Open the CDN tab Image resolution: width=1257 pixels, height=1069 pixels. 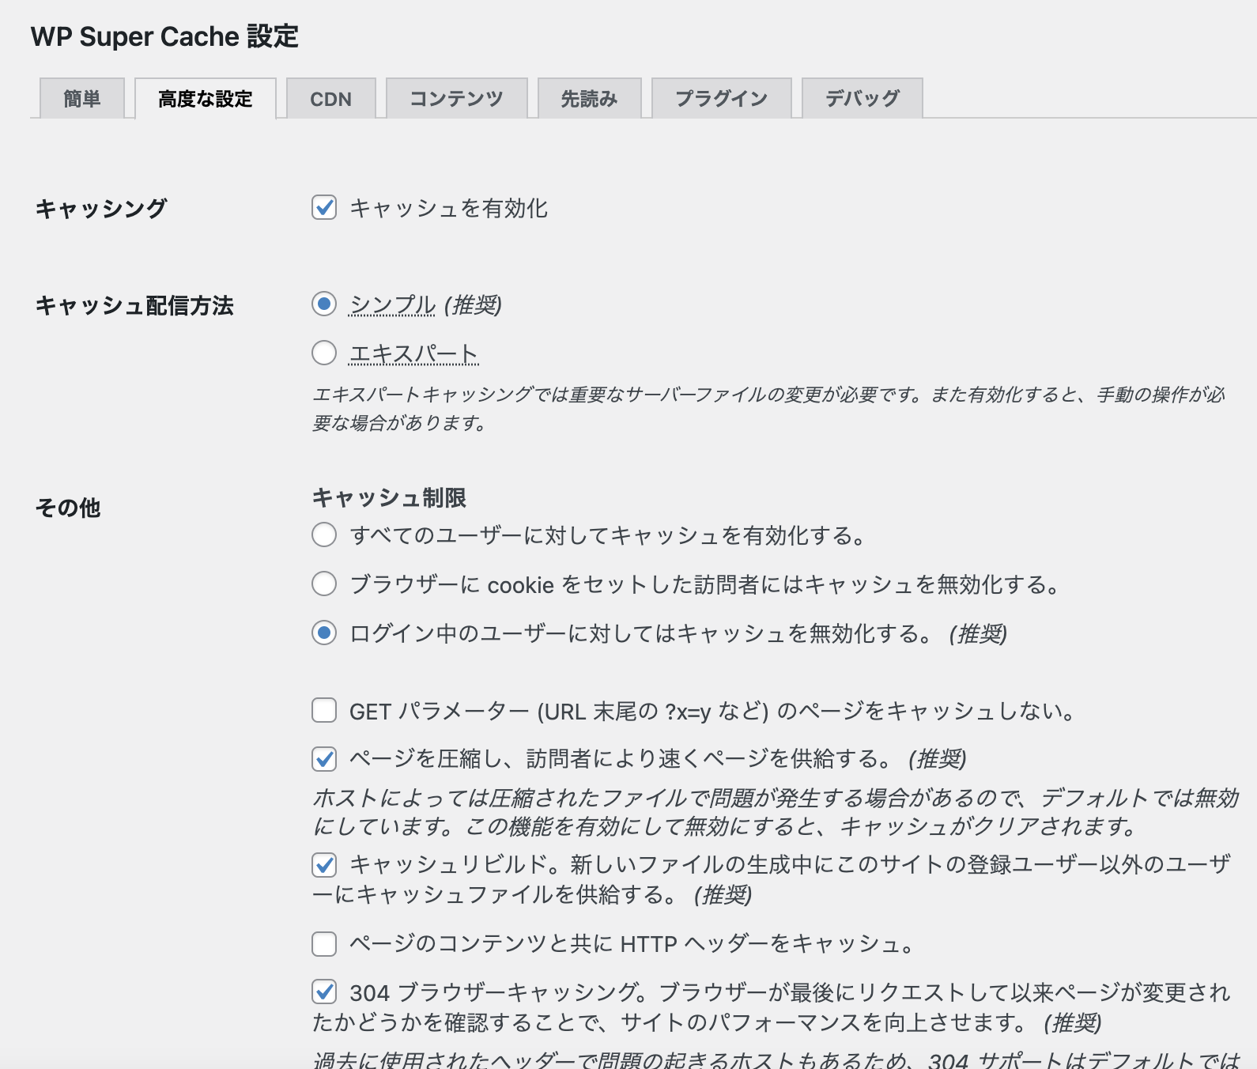(330, 98)
